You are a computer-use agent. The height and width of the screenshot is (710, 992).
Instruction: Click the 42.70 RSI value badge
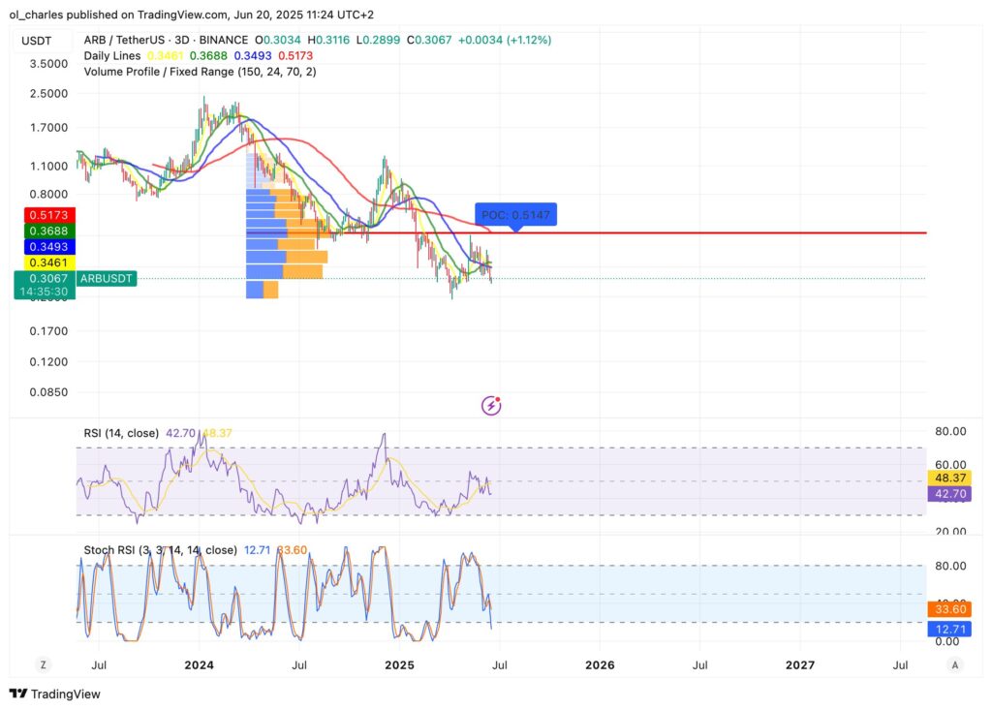coord(948,494)
